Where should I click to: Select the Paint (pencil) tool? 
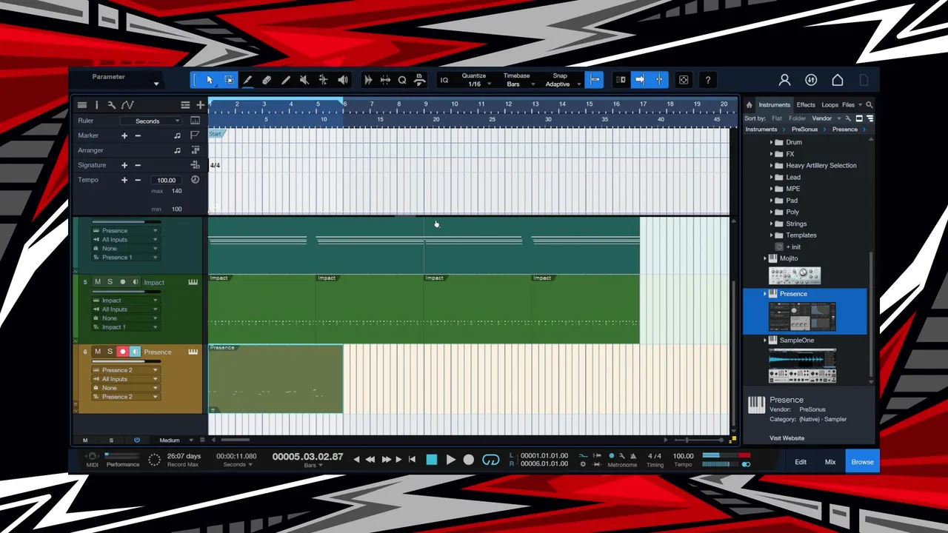(x=247, y=80)
